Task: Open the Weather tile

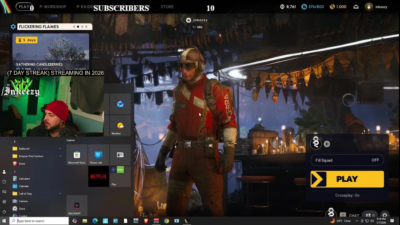Action: (120, 126)
